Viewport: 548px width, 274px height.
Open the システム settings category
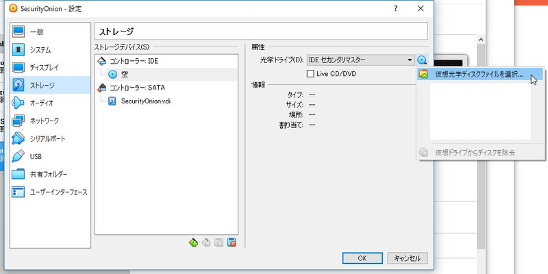pyautogui.click(x=50, y=49)
